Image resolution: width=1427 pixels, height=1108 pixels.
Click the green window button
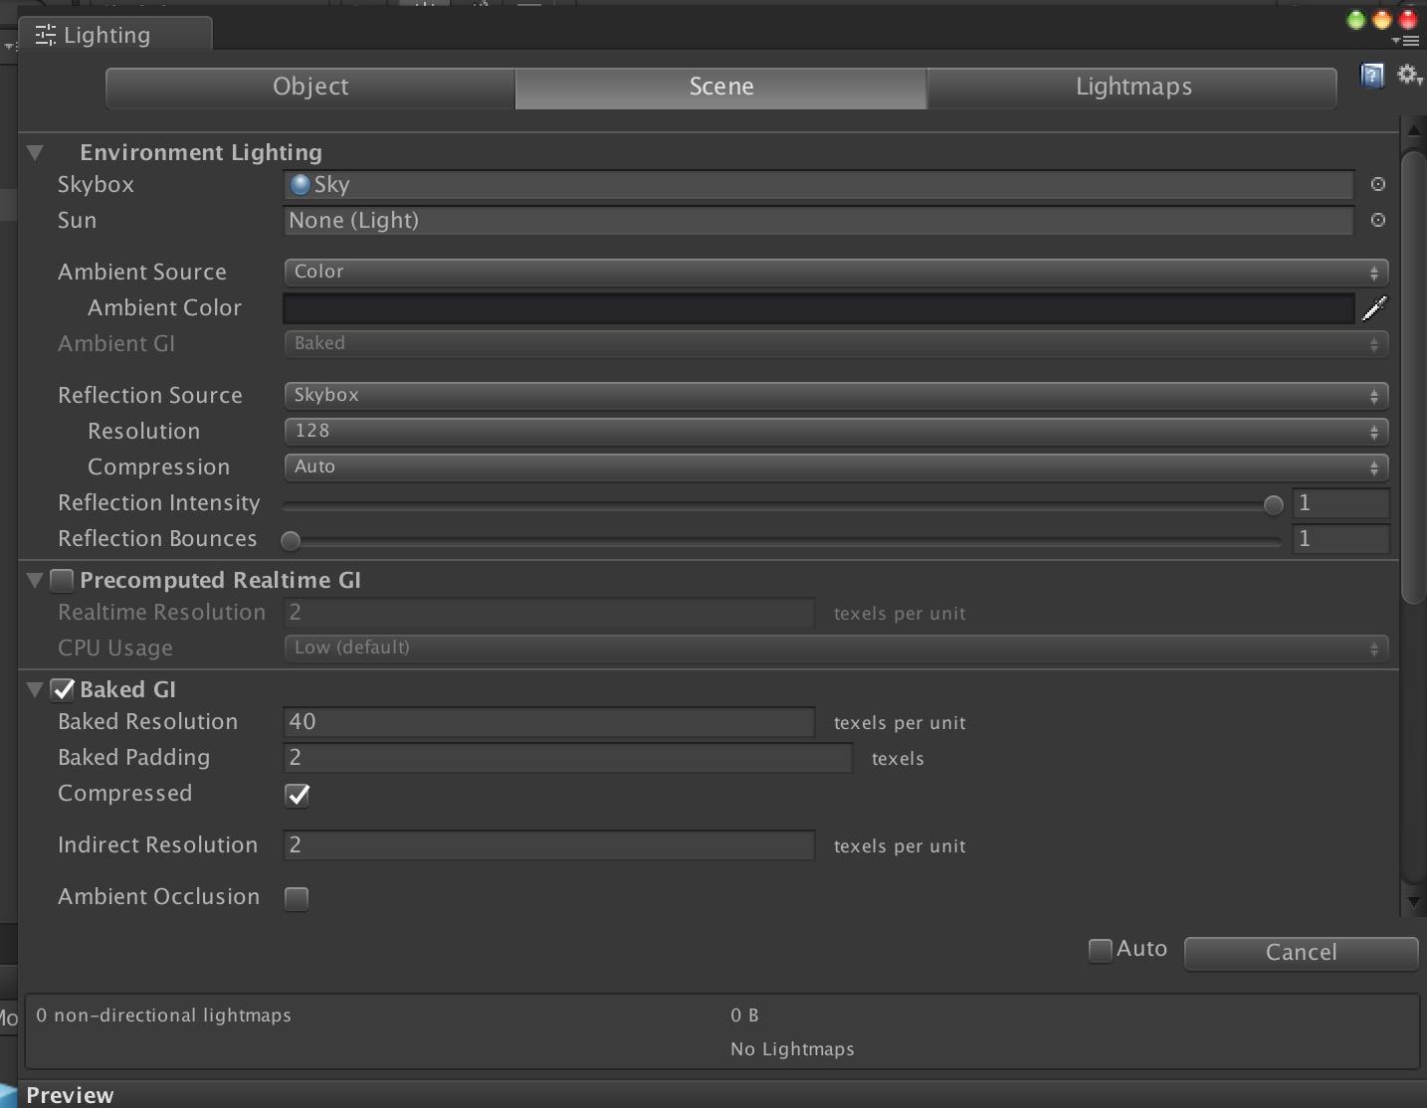point(1355,20)
